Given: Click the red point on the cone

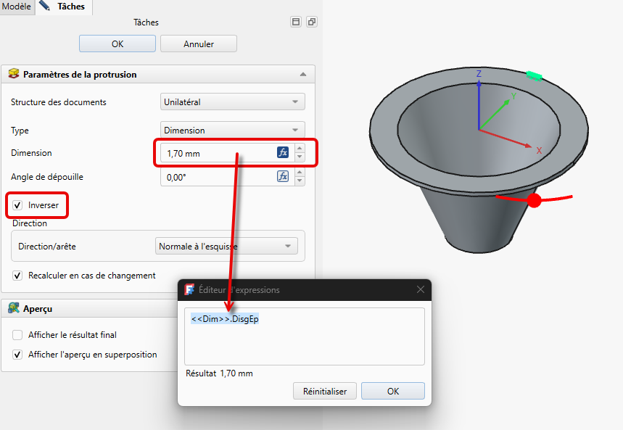Looking at the screenshot, I should click(535, 201).
